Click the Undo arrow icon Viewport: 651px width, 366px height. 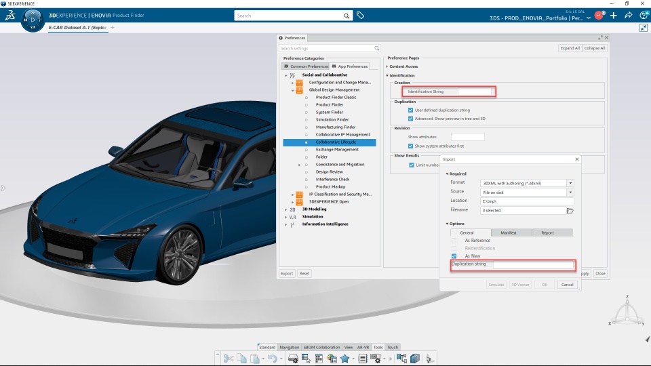pyautogui.click(x=272, y=358)
